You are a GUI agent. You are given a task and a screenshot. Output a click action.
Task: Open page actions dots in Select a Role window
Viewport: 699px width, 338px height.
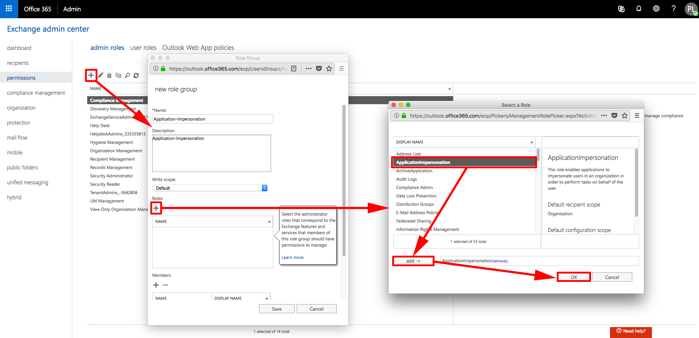pos(604,115)
